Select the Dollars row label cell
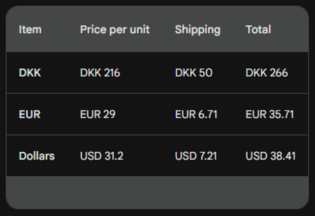The width and height of the screenshot is (315, 216). 36,156
